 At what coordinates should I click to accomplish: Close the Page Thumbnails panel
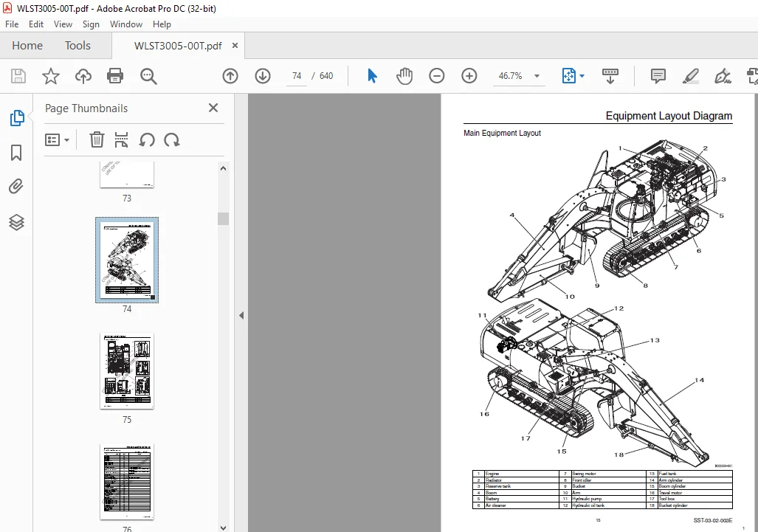(213, 108)
